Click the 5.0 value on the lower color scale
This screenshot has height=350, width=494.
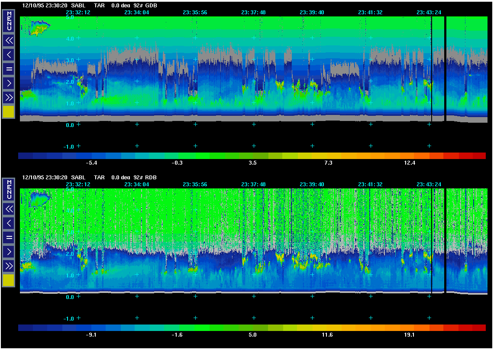(x=253, y=335)
